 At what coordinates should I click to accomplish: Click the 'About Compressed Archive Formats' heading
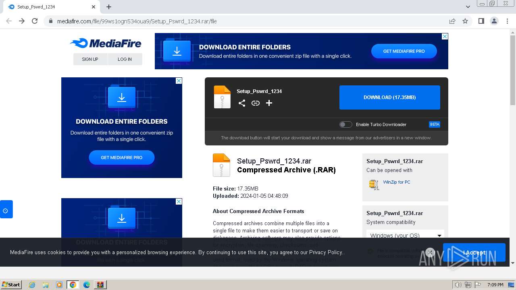tap(258, 211)
